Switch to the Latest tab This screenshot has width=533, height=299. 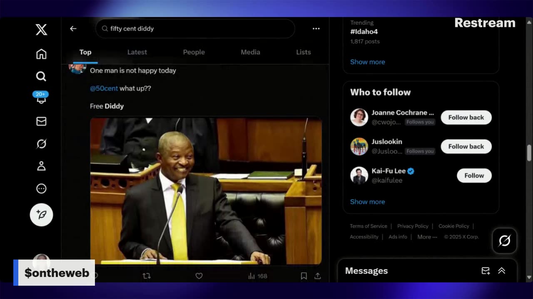click(137, 52)
